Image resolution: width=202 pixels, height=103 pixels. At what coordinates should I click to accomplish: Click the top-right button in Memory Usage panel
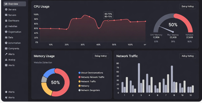101,56
